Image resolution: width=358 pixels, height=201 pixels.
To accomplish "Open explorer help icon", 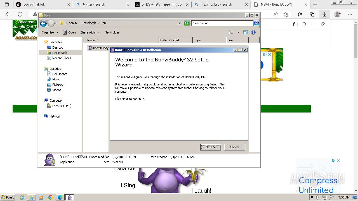I will tap(253, 32).
